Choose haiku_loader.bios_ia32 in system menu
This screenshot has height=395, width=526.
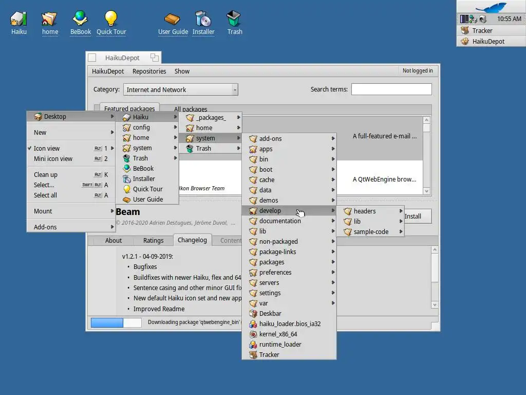289,324
